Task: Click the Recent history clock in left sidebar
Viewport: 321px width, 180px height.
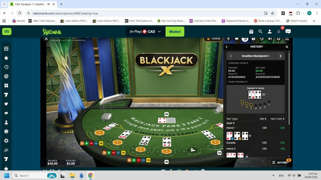Action: point(6,67)
